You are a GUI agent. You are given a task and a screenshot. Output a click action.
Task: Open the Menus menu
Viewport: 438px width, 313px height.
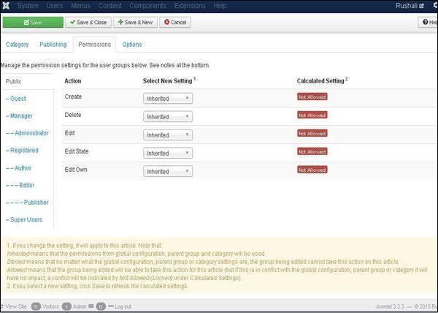point(81,6)
